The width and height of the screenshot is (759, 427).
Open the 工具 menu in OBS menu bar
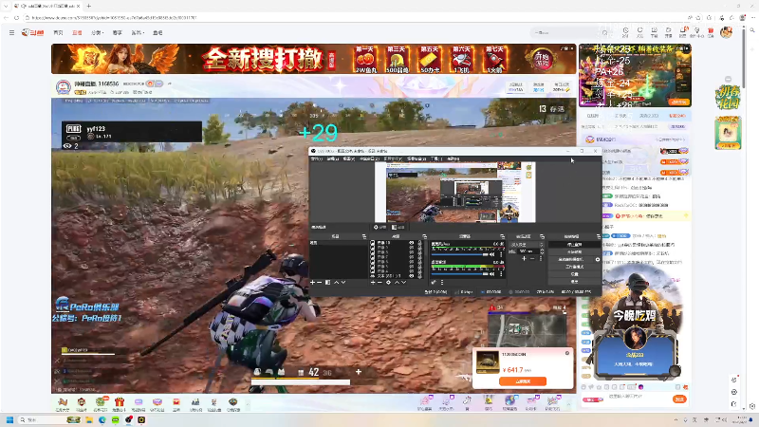tap(435, 158)
